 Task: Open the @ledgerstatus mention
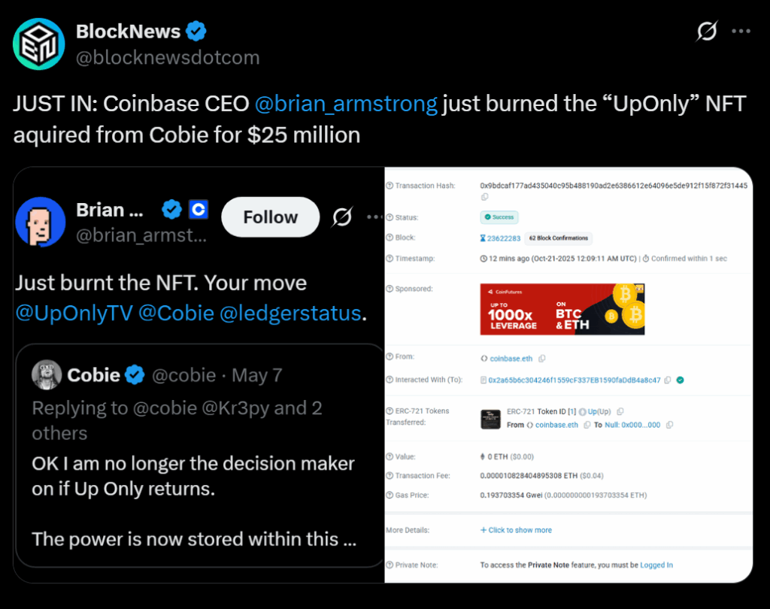point(290,313)
